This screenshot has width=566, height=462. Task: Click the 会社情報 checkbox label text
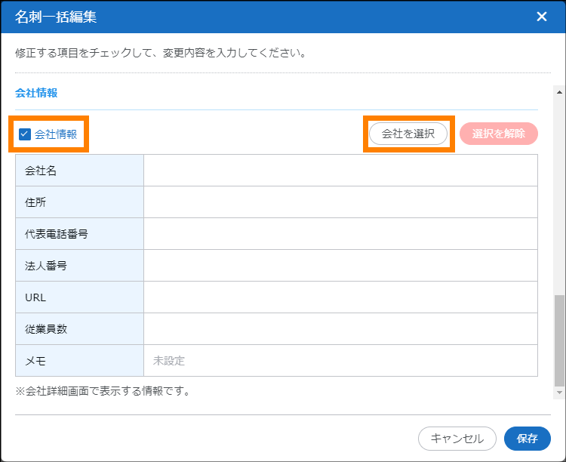pos(56,134)
